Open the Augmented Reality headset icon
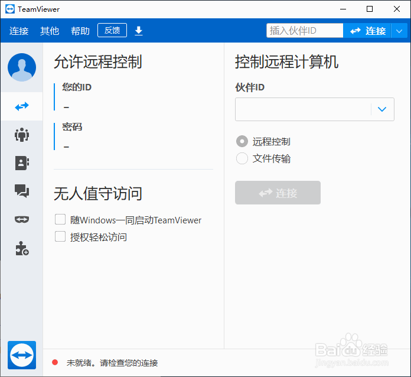This screenshot has width=411, height=377. click(x=22, y=219)
